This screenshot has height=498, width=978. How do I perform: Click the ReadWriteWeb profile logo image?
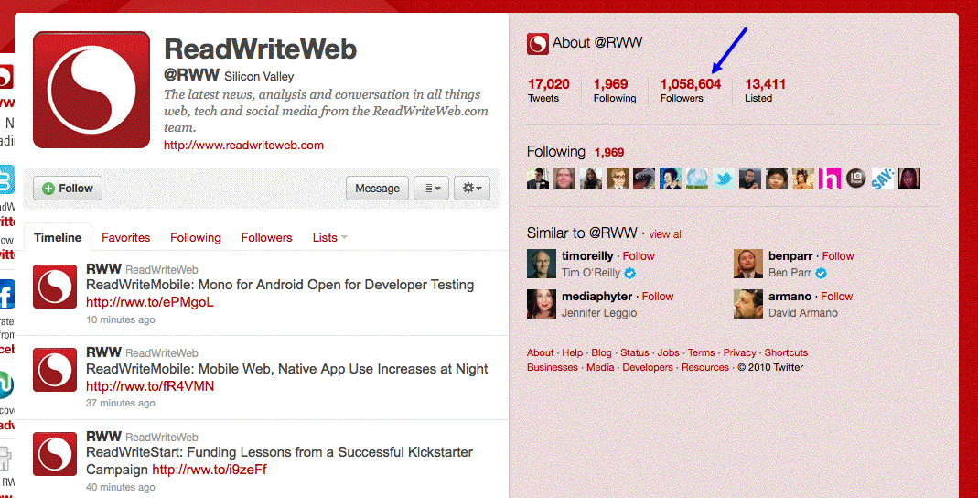91,91
